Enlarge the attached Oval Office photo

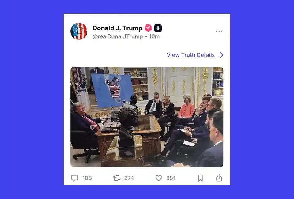147,117
